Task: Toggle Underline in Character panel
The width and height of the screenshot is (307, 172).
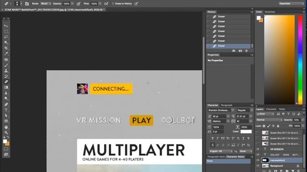Action: [243, 138]
